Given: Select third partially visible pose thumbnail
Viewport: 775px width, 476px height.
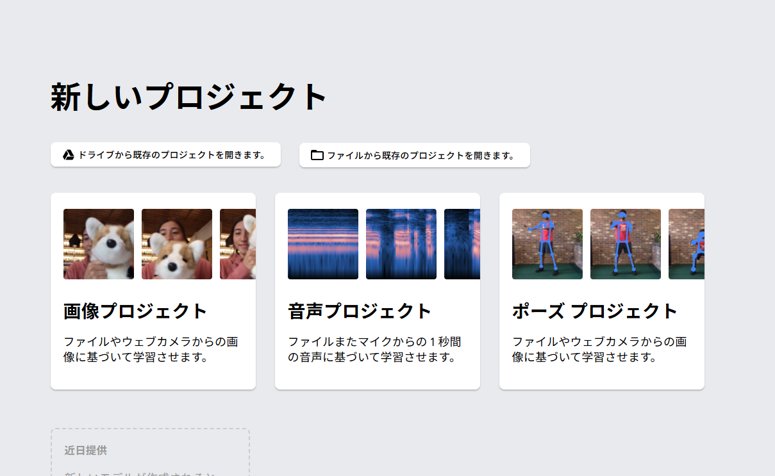Looking at the screenshot, I should click(687, 244).
